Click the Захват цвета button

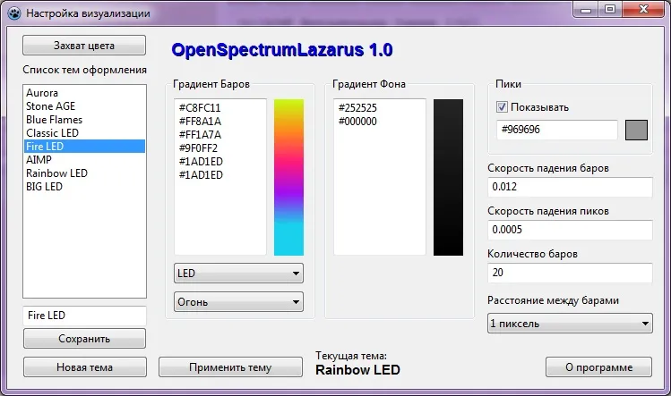coord(84,46)
